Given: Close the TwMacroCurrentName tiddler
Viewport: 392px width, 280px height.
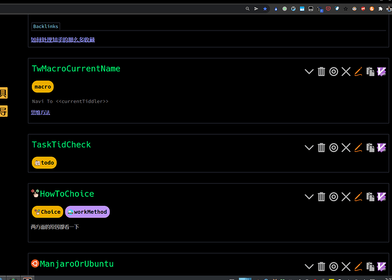Looking at the screenshot, I should pyautogui.click(x=346, y=72).
